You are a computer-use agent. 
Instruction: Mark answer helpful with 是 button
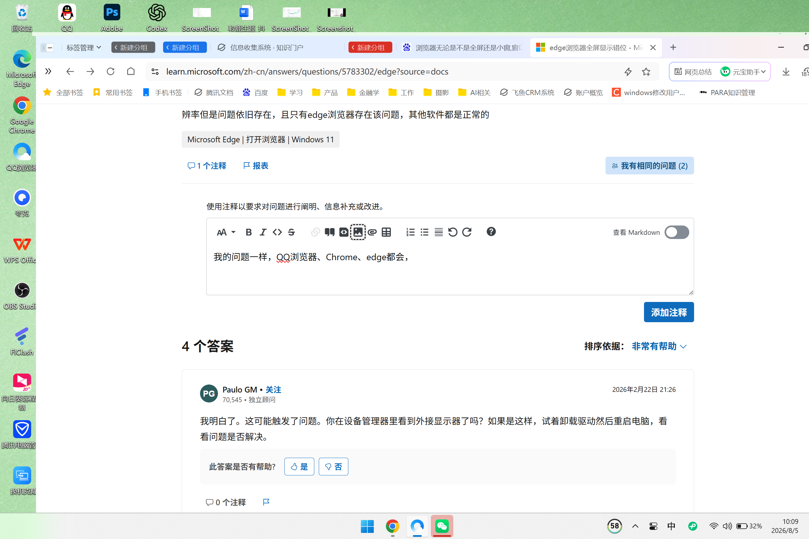(x=299, y=466)
